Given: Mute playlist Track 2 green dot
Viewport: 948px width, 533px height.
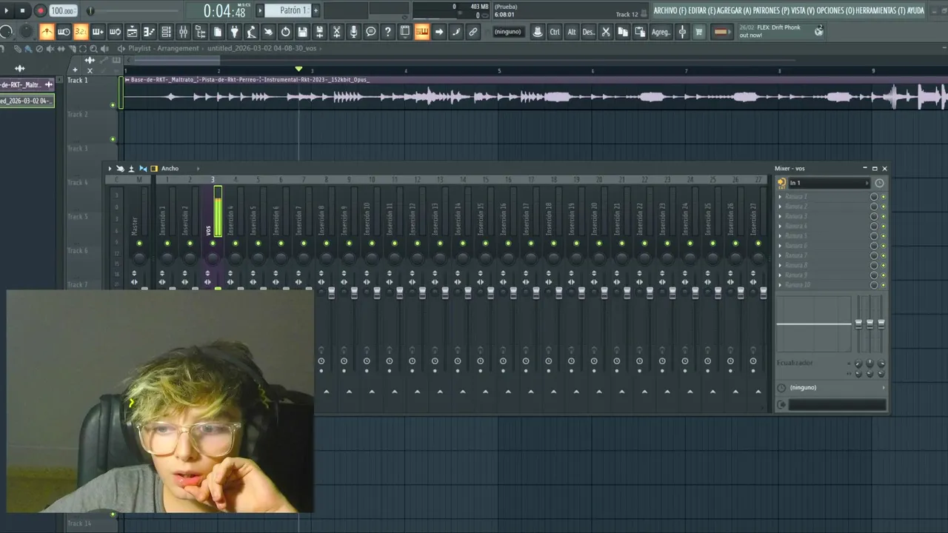Looking at the screenshot, I should point(113,139).
